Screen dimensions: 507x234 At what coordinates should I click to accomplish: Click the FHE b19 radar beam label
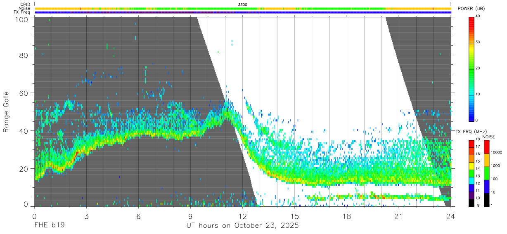[x=49, y=226]
